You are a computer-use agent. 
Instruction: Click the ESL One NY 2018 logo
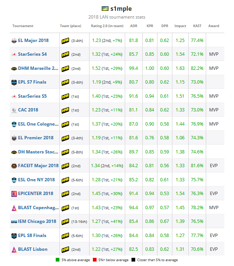[14, 180]
